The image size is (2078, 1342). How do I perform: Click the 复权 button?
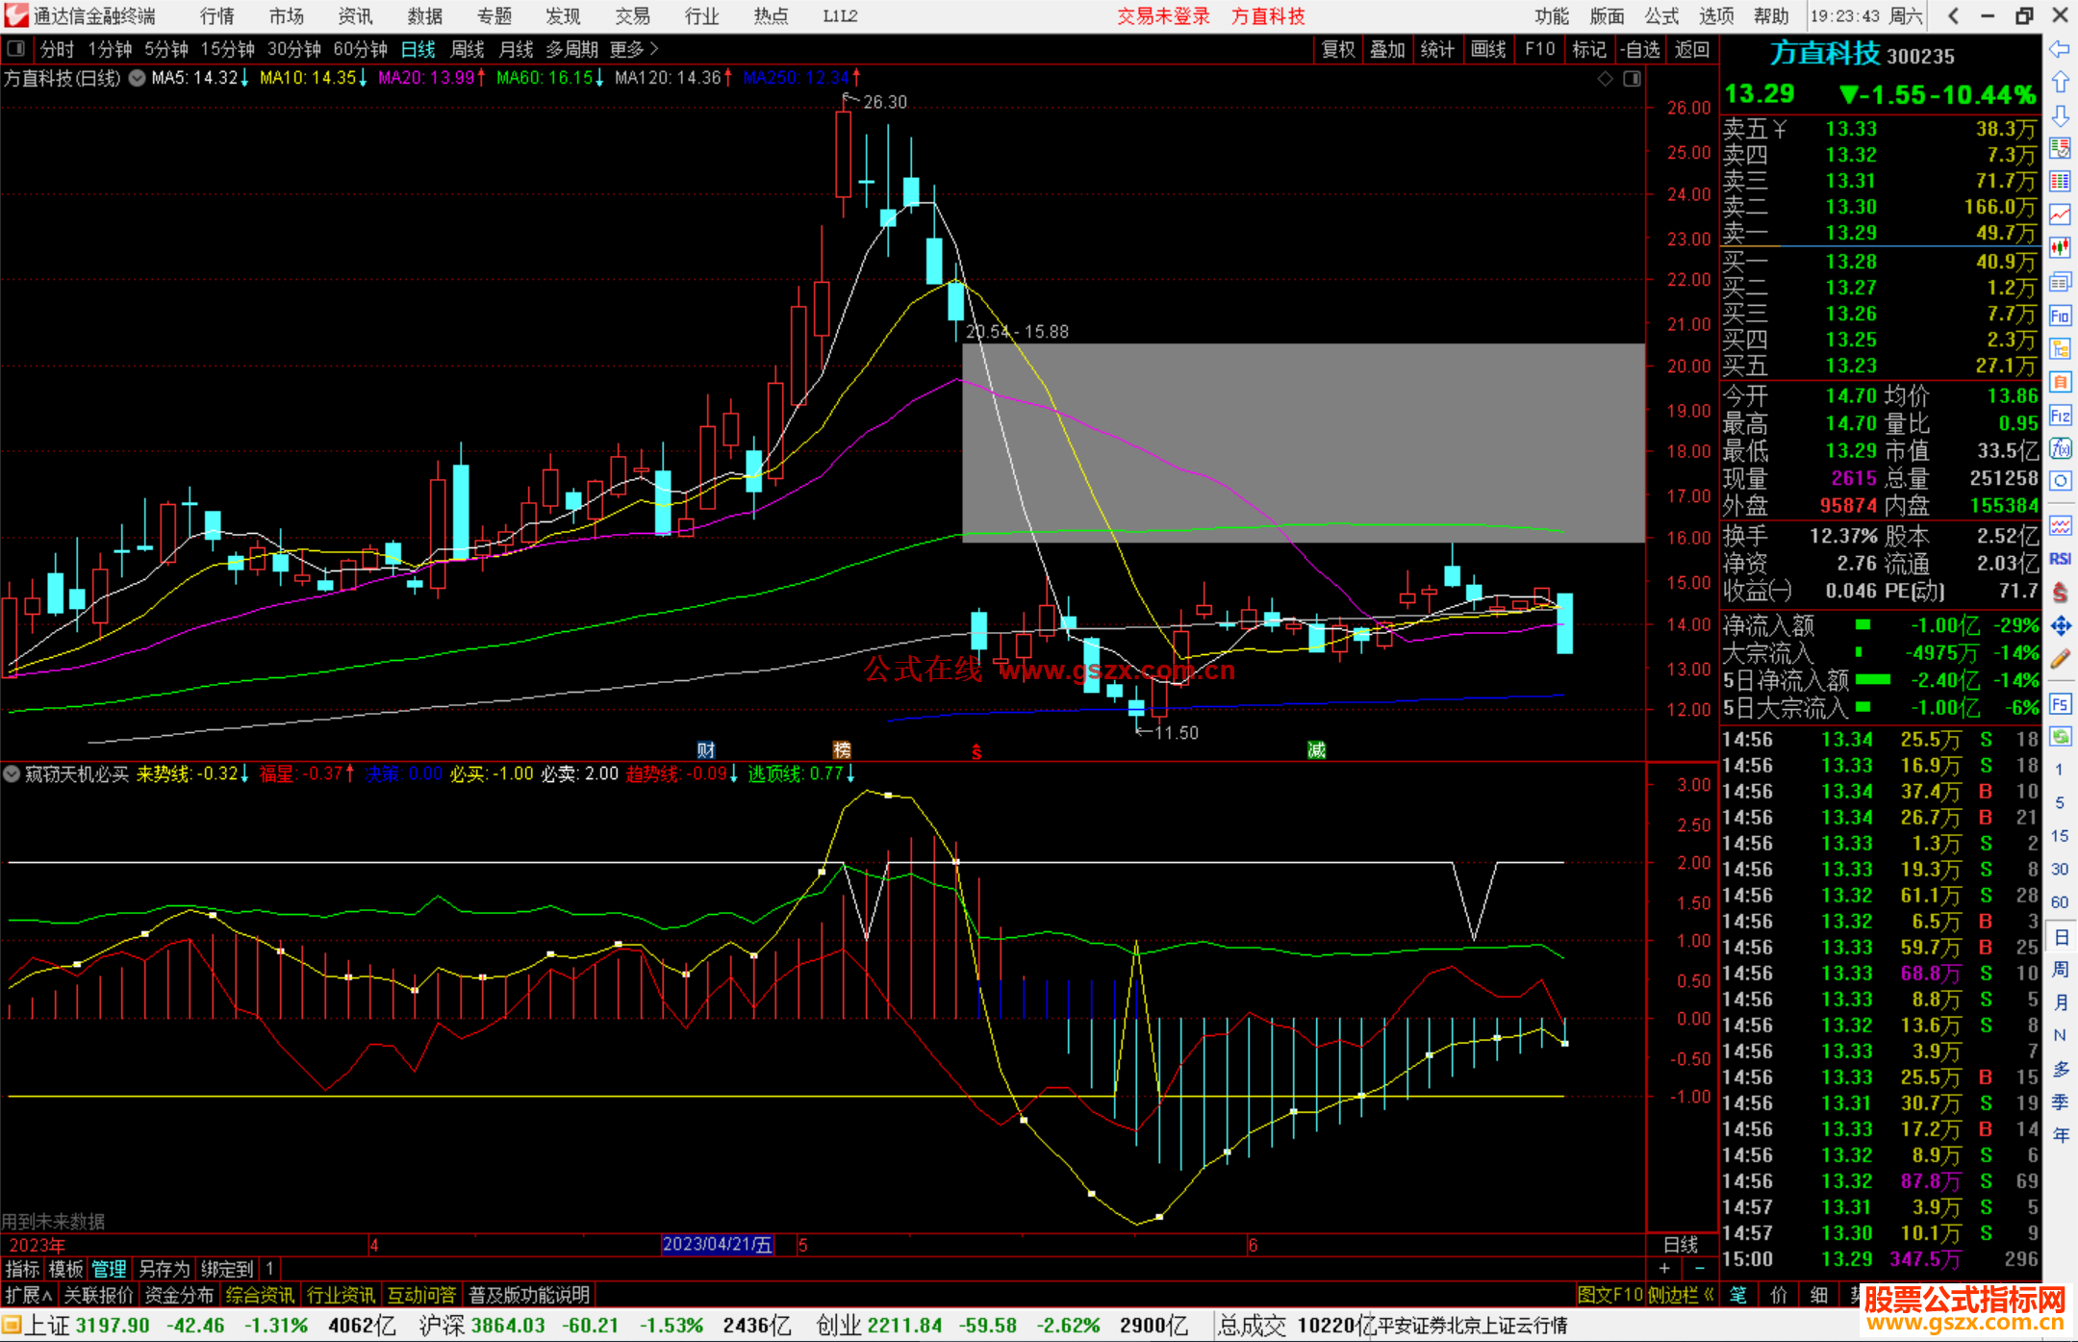[x=1337, y=49]
